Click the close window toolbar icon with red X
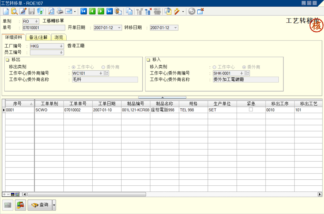Image resolution: width=324 pixels, height=214 pixels. pyautogui.click(x=200, y=11)
